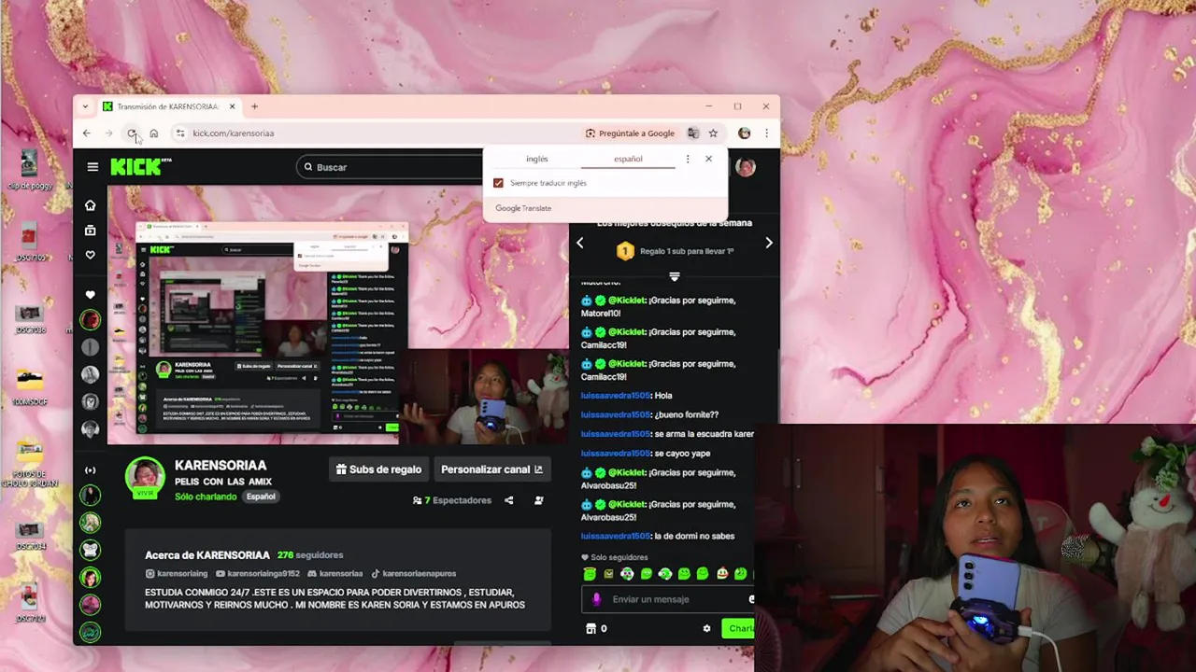Open chat settings gear icon
Screen dimensions: 1196x672
(706, 629)
